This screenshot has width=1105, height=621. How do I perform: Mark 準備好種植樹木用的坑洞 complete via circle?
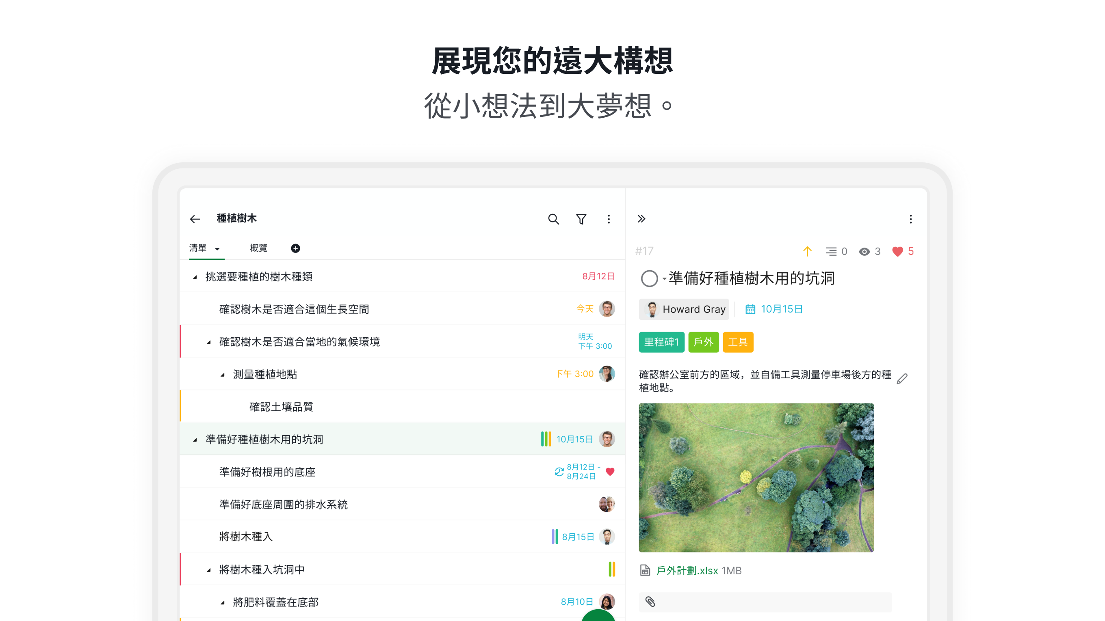pyautogui.click(x=649, y=278)
